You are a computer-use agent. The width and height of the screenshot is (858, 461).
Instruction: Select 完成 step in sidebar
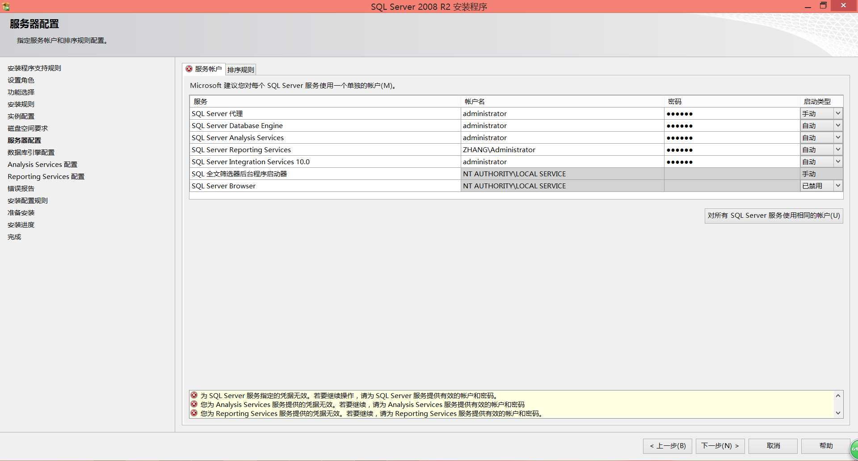(14, 237)
